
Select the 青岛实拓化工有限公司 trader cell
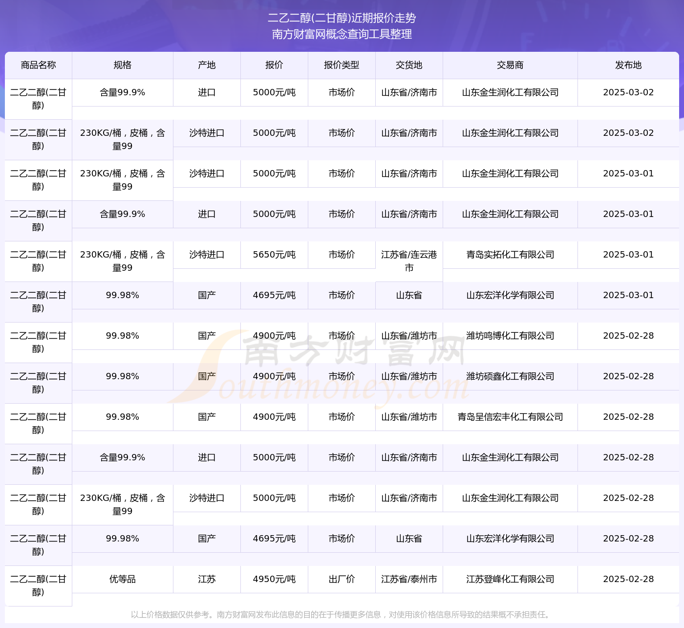[510, 255]
